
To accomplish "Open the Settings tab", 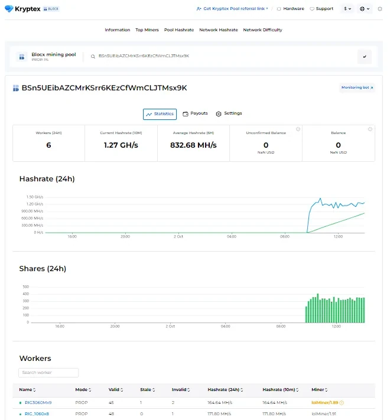I will pyautogui.click(x=229, y=113).
